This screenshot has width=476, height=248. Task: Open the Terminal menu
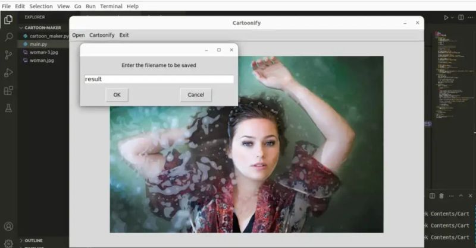coord(111,6)
